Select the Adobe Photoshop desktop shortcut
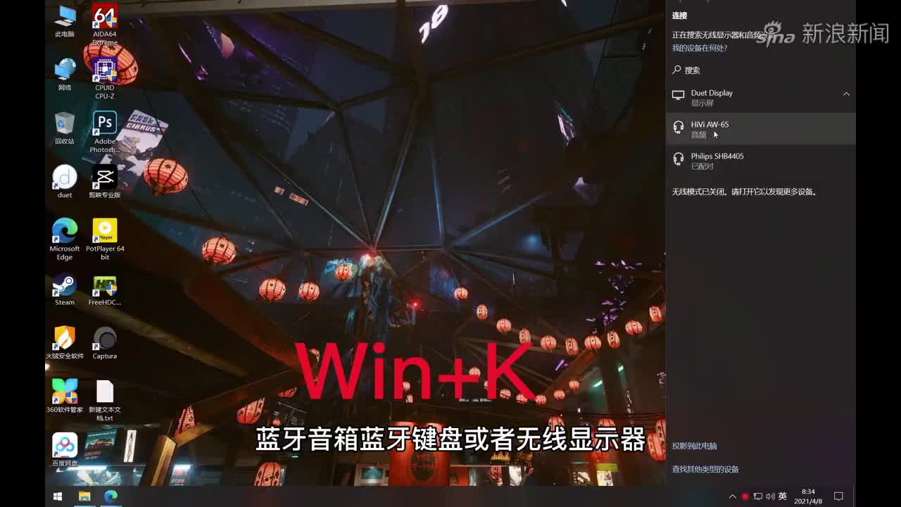The width and height of the screenshot is (901, 507). coord(105,132)
